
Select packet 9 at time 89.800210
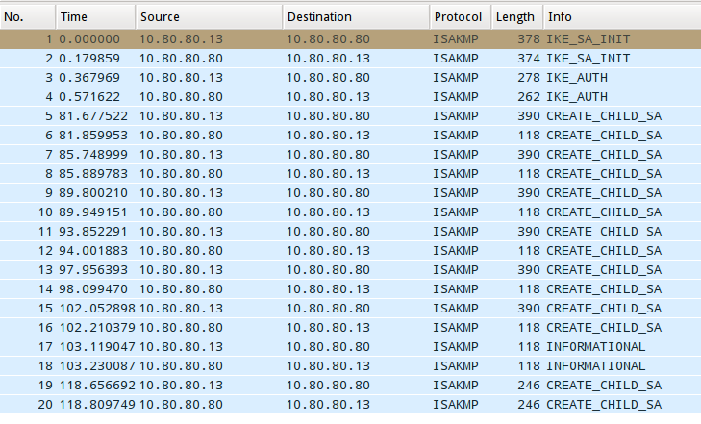pyautogui.click(x=350, y=193)
